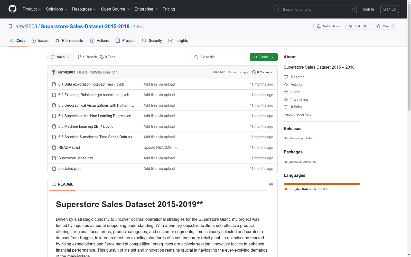This screenshot has height=257, width=411.
Task: Click the search magnifier icon in header
Action: pyautogui.click(x=279, y=9)
